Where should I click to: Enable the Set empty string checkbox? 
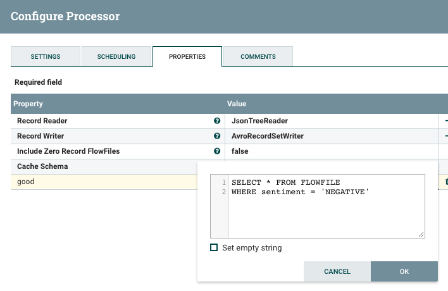tap(214, 248)
